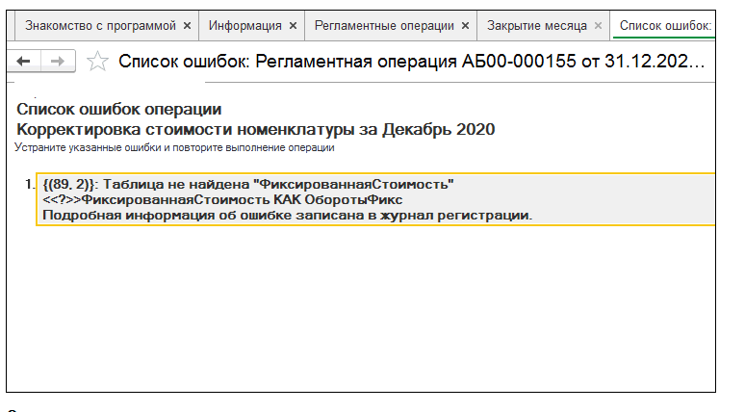Go back with the left arrow button
The height and width of the screenshot is (412, 745).
point(23,62)
